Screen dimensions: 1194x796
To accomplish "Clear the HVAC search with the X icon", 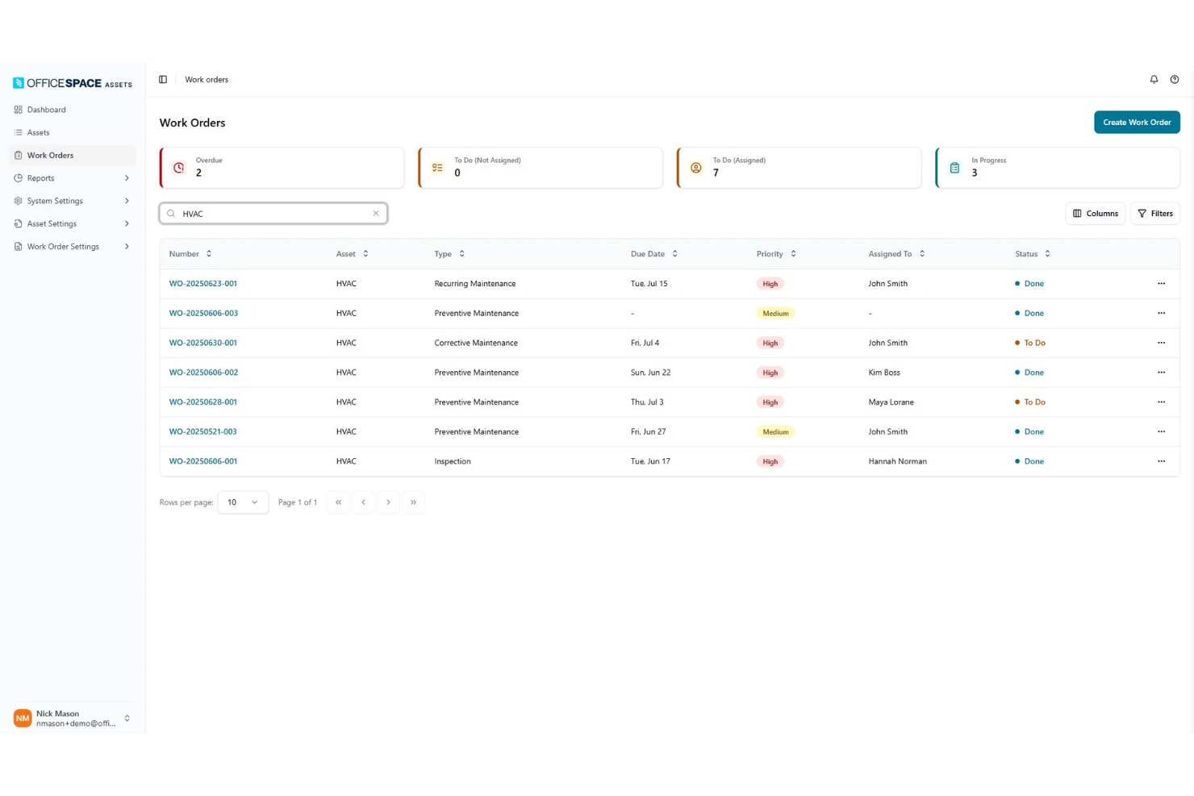I will coord(376,213).
